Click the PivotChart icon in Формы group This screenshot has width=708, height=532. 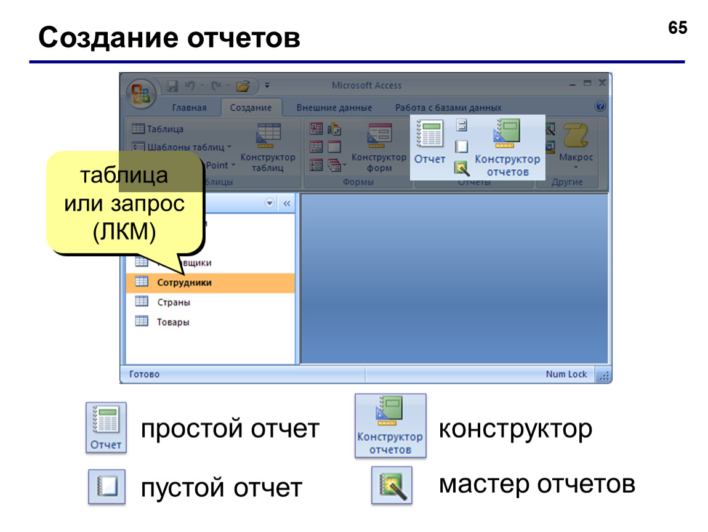click(334, 129)
